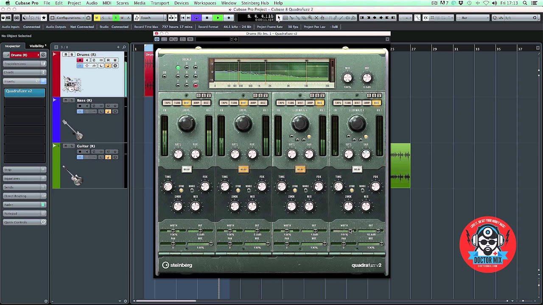Activate the transport Cycle loop button
543x305 pixels.
coord(196,18)
